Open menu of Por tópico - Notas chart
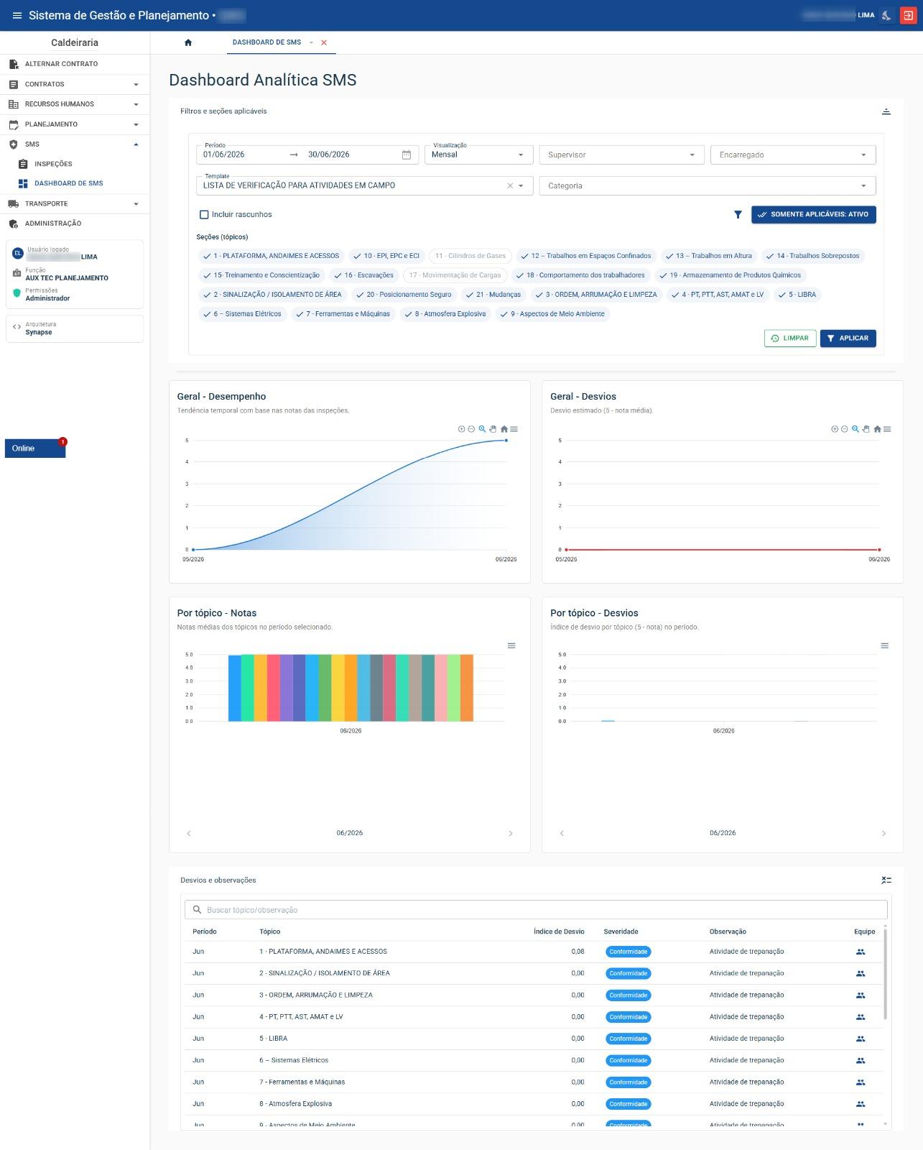 pos(511,645)
